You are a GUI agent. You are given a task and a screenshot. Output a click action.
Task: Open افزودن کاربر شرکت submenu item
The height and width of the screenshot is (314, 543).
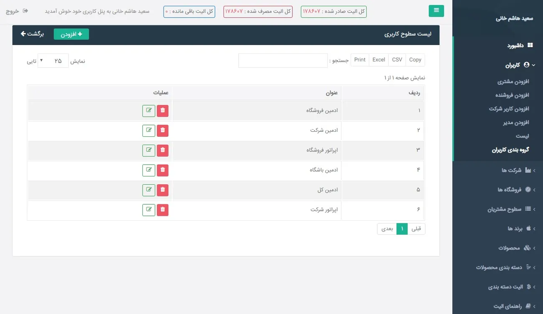509,109
